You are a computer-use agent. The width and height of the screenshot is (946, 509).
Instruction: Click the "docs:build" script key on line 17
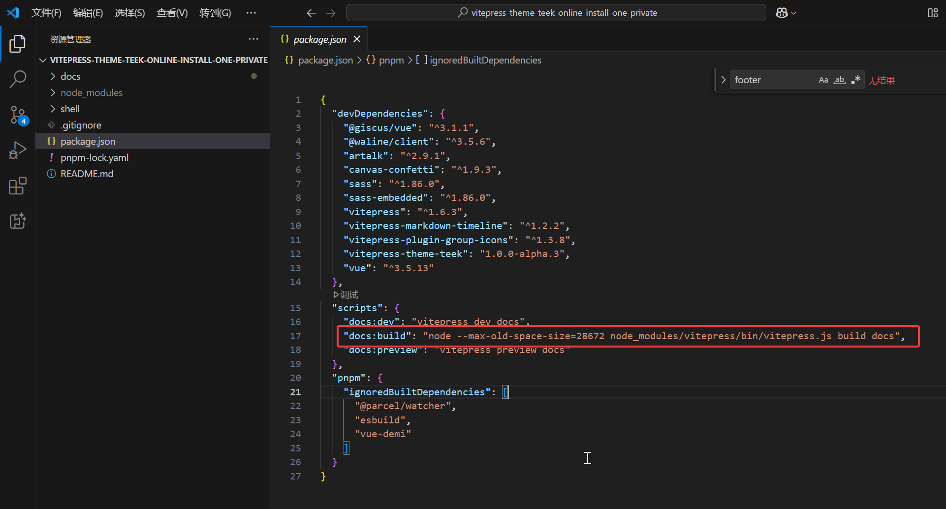377,336
